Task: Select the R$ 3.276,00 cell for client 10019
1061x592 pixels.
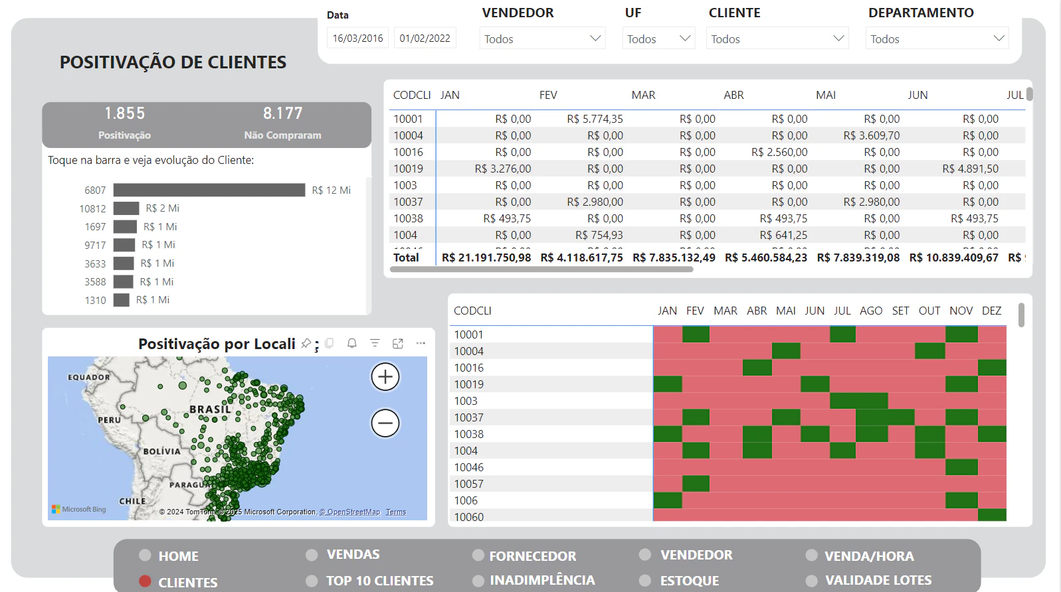Action: [503, 169]
